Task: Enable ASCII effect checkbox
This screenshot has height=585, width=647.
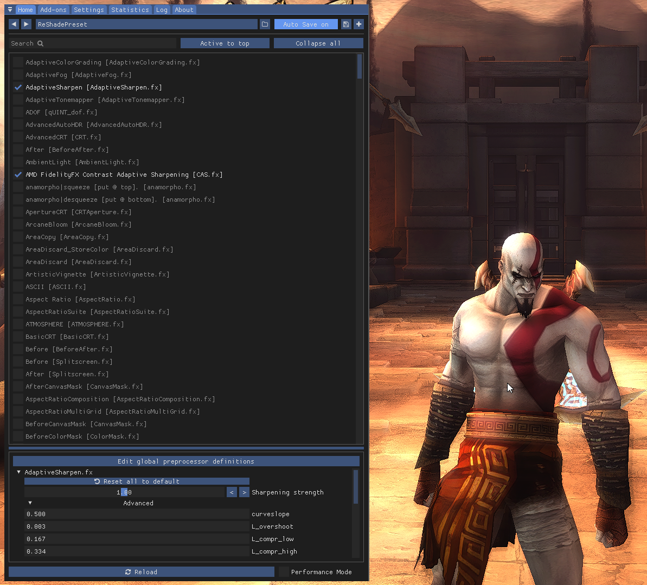Action: tap(18, 287)
